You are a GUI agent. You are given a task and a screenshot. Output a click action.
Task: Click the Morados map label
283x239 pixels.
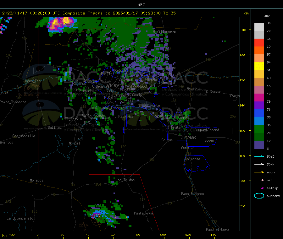tap(36, 180)
